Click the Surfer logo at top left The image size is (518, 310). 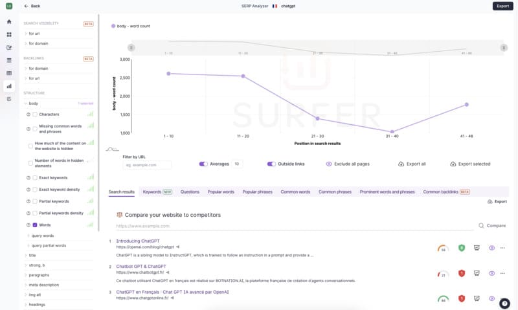click(9, 6)
